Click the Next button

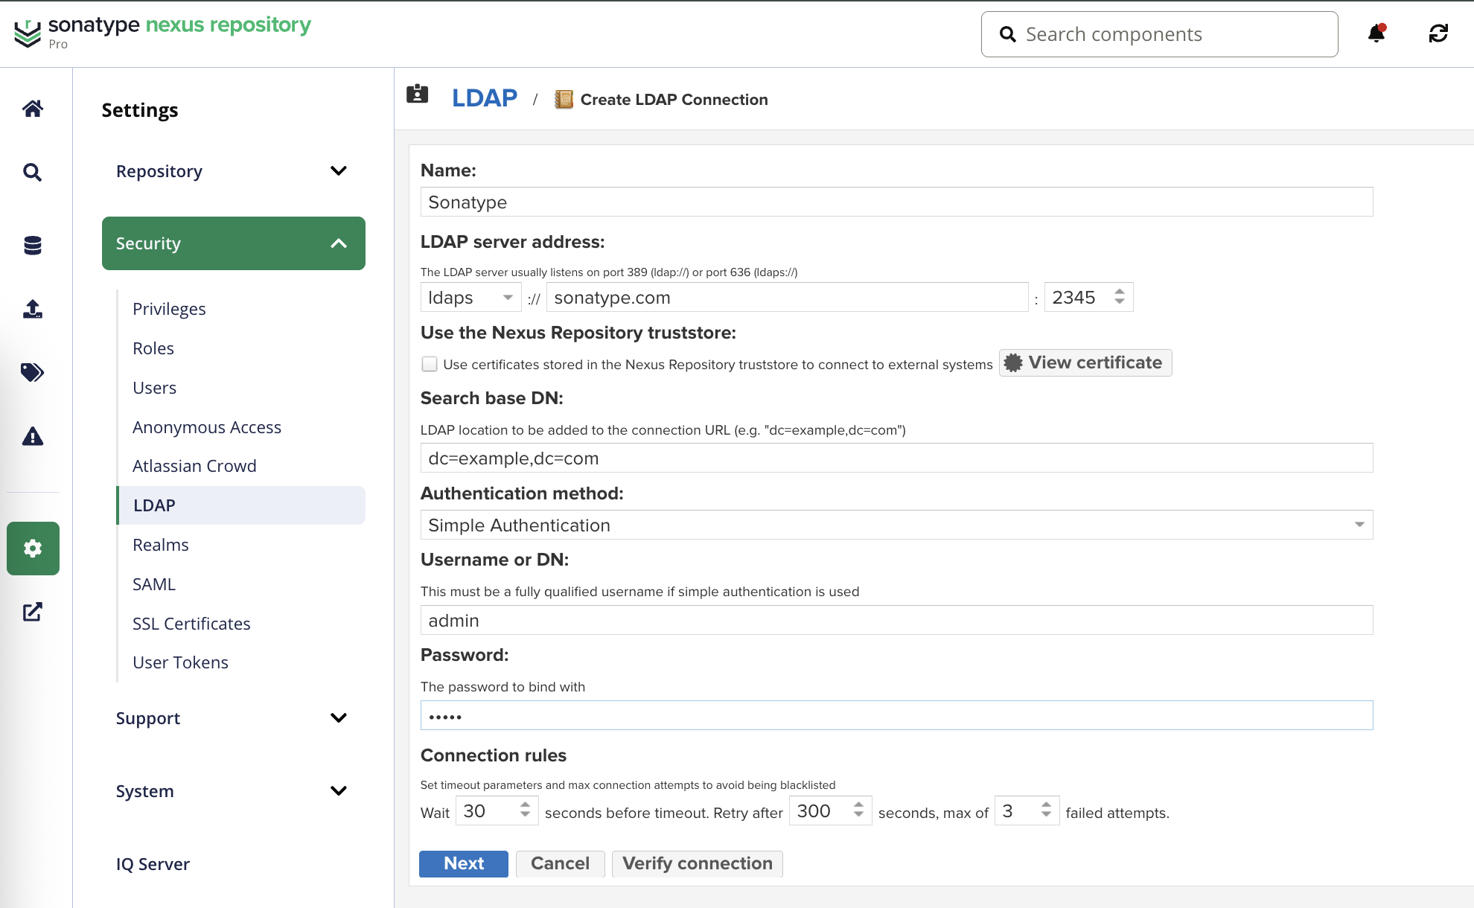point(464,863)
